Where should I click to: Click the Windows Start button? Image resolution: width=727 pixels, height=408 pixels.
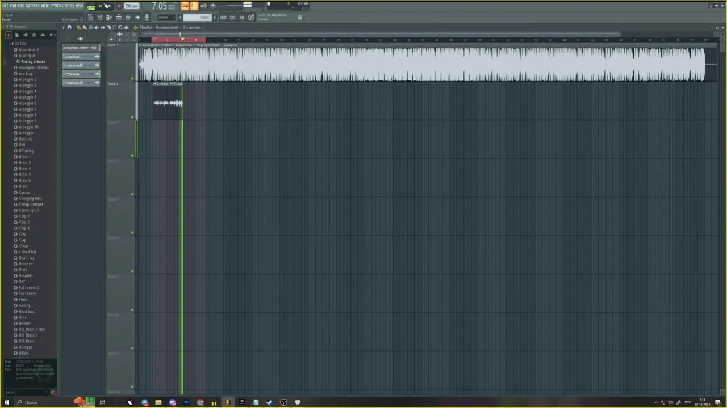(x=7, y=402)
